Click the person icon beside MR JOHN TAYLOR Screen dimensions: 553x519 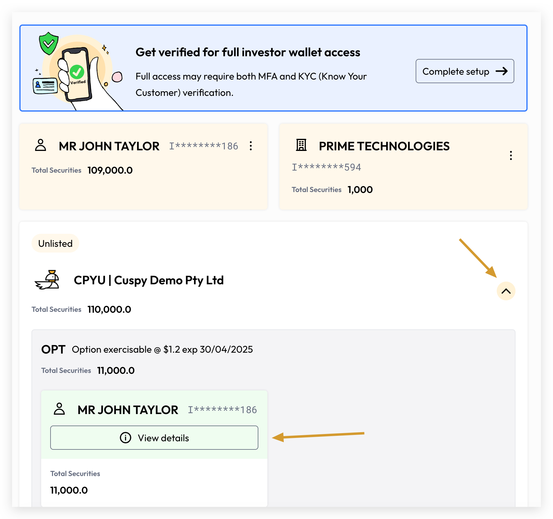tap(41, 145)
